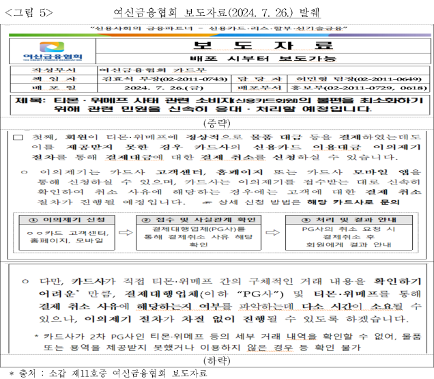
Task: Select the '③ 처리 및 결과 안내' step header
Action: pos(349,220)
